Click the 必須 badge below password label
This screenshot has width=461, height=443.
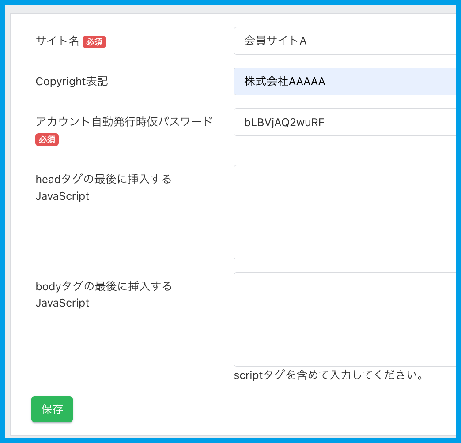coord(47,140)
